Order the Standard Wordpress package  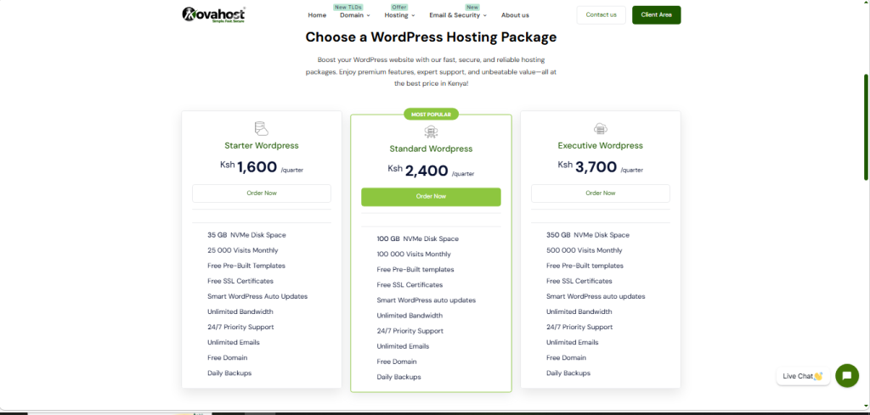click(431, 197)
